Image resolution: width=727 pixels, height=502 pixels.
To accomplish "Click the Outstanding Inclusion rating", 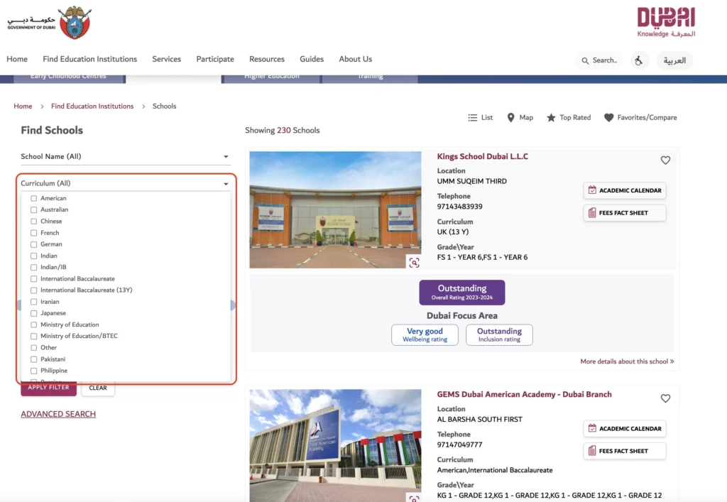I will (x=499, y=334).
